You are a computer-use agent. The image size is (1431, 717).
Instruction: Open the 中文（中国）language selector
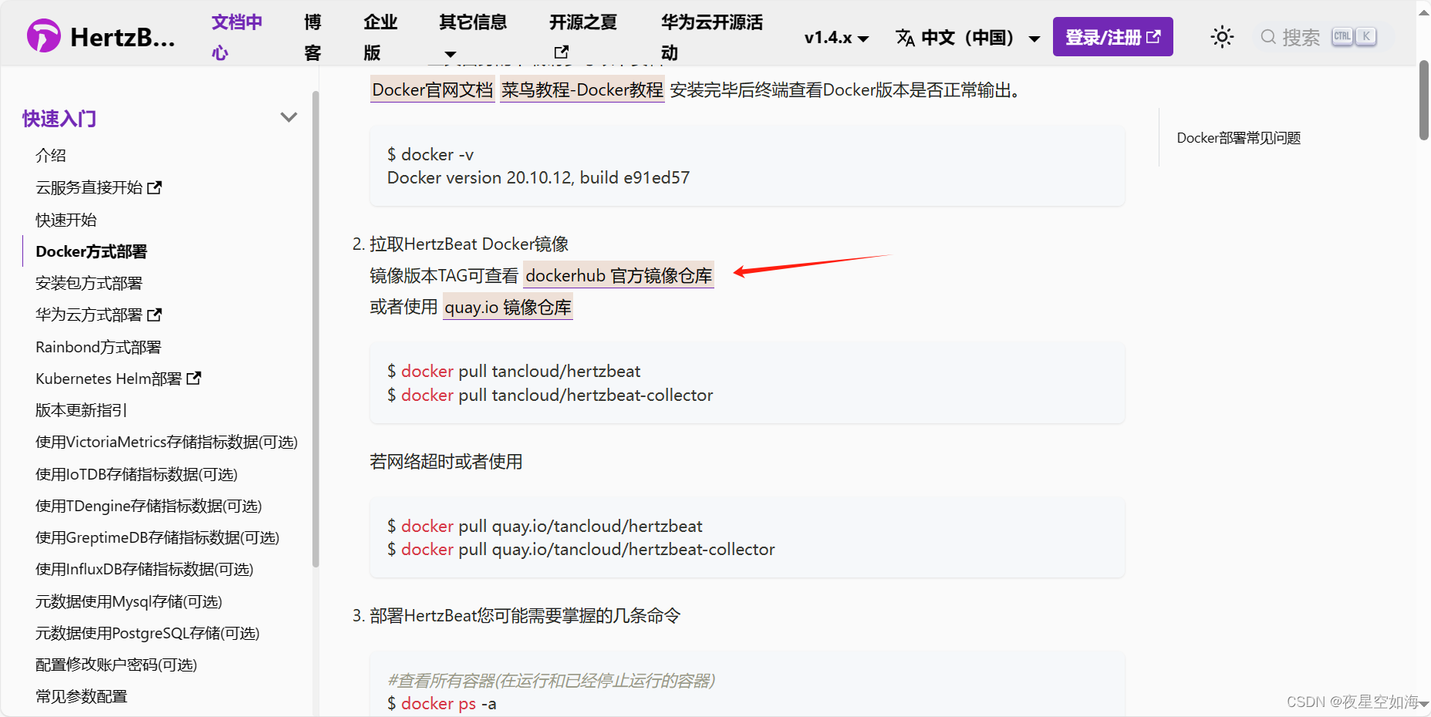pos(967,36)
